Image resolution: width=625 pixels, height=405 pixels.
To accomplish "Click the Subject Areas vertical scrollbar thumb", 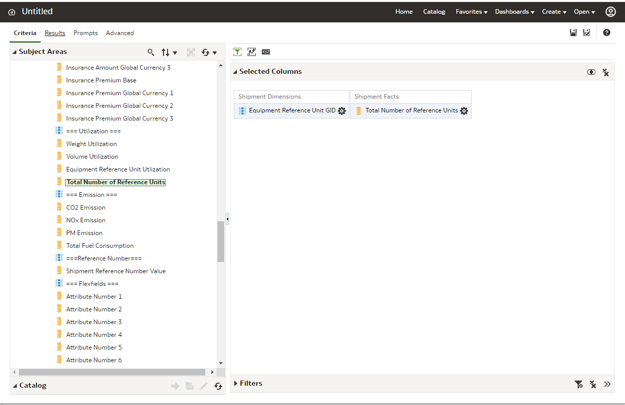I will coord(221,242).
